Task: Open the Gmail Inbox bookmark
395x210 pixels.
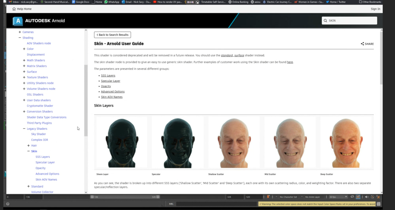Action: point(24,2)
